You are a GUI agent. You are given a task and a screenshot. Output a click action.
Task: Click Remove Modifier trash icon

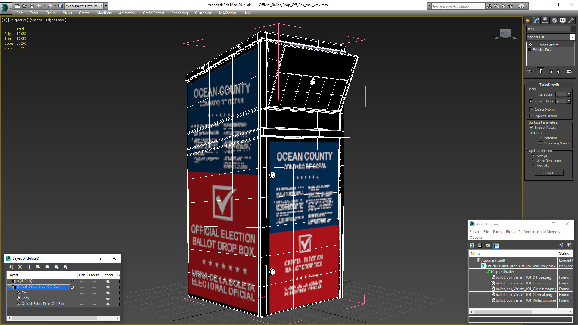558,71
